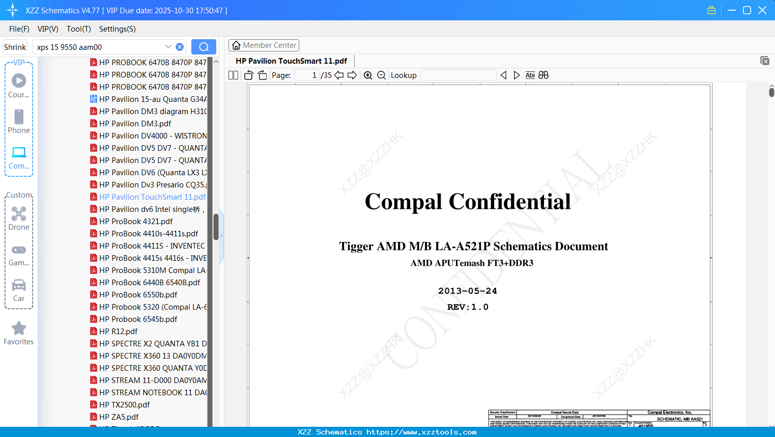Image resolution: width=775 pixels, height=437 pixels.
Task: Open HP TX2500.pdf
Action: point(124,405)
